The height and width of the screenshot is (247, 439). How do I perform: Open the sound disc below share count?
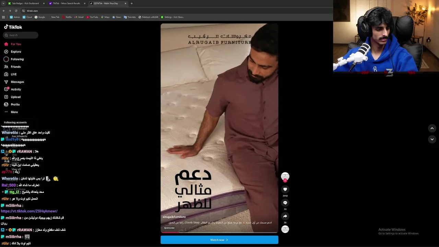click(285, 229)
